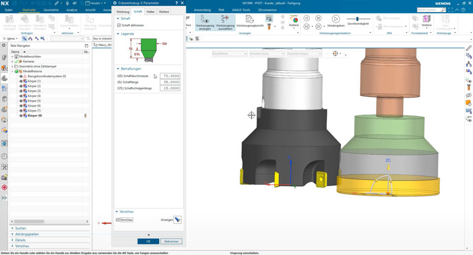Image resolution: width=473 pixels, height=255 pixels.
Task: Click the Schaftlänge value field
Action: (170, 82)
